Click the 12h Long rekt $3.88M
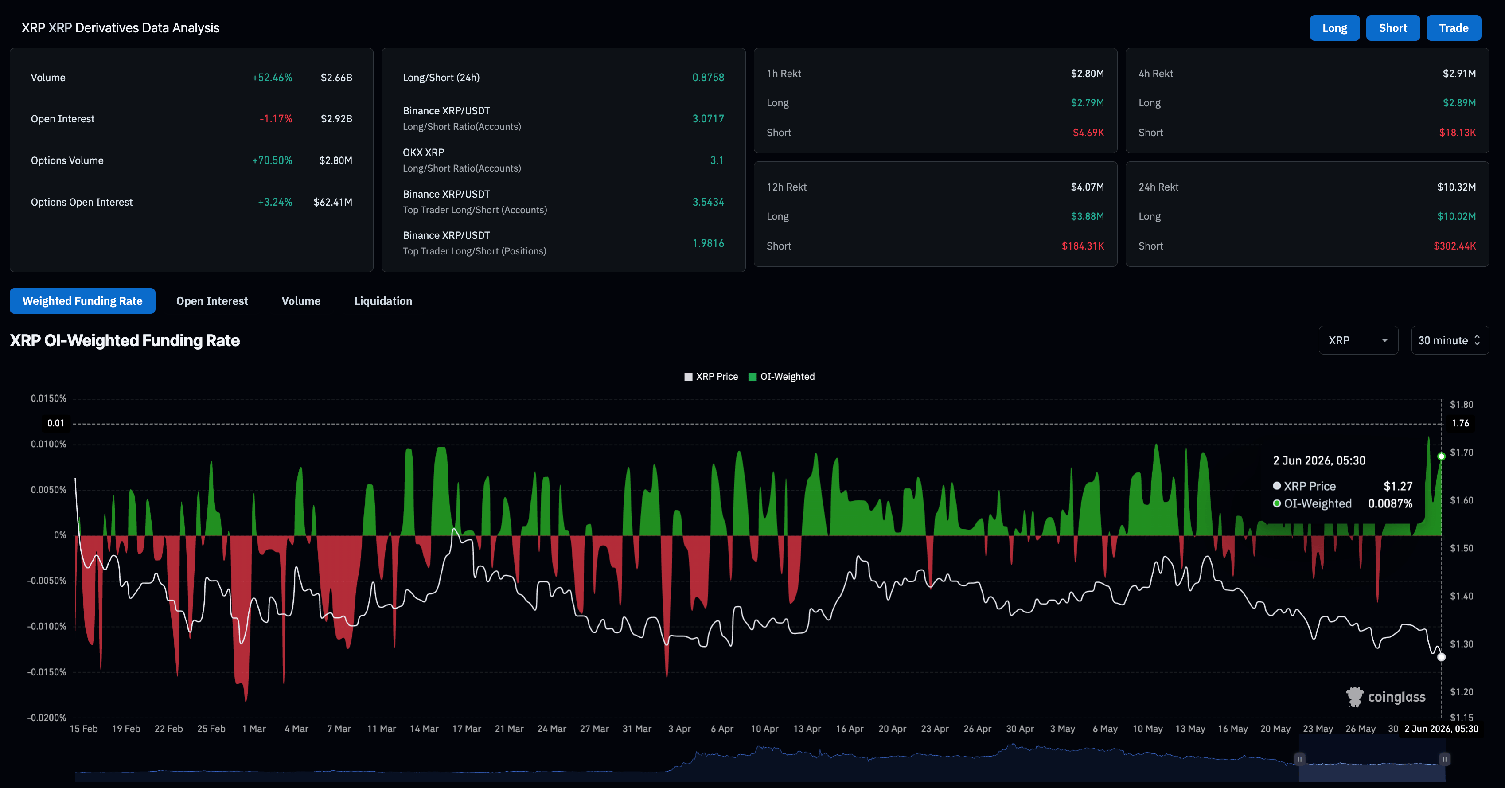Screen dimensions: 1505x788 point(1087,216)
